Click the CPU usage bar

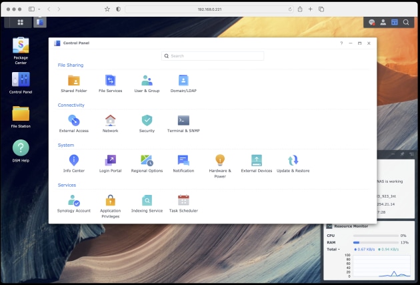click(x=376, y=236)
